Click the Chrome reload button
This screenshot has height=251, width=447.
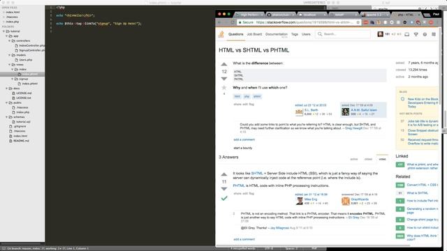(233, 22)
